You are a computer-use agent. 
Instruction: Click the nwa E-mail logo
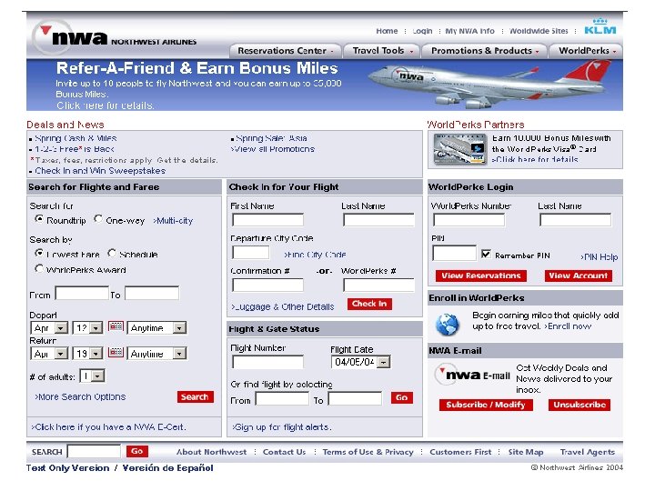pyautogui.click(x=472, y=375)
